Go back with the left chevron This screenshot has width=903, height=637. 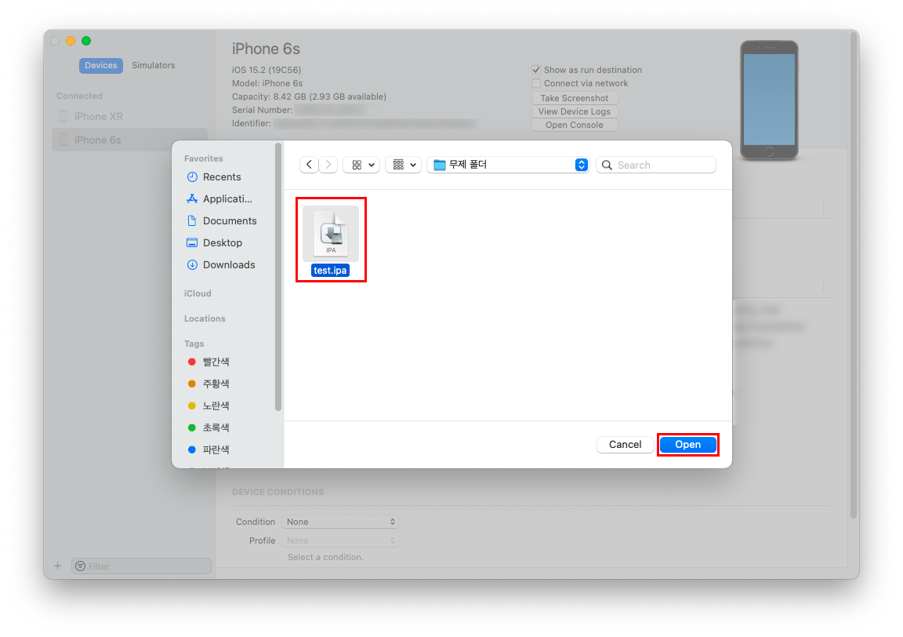pos(310,165)
